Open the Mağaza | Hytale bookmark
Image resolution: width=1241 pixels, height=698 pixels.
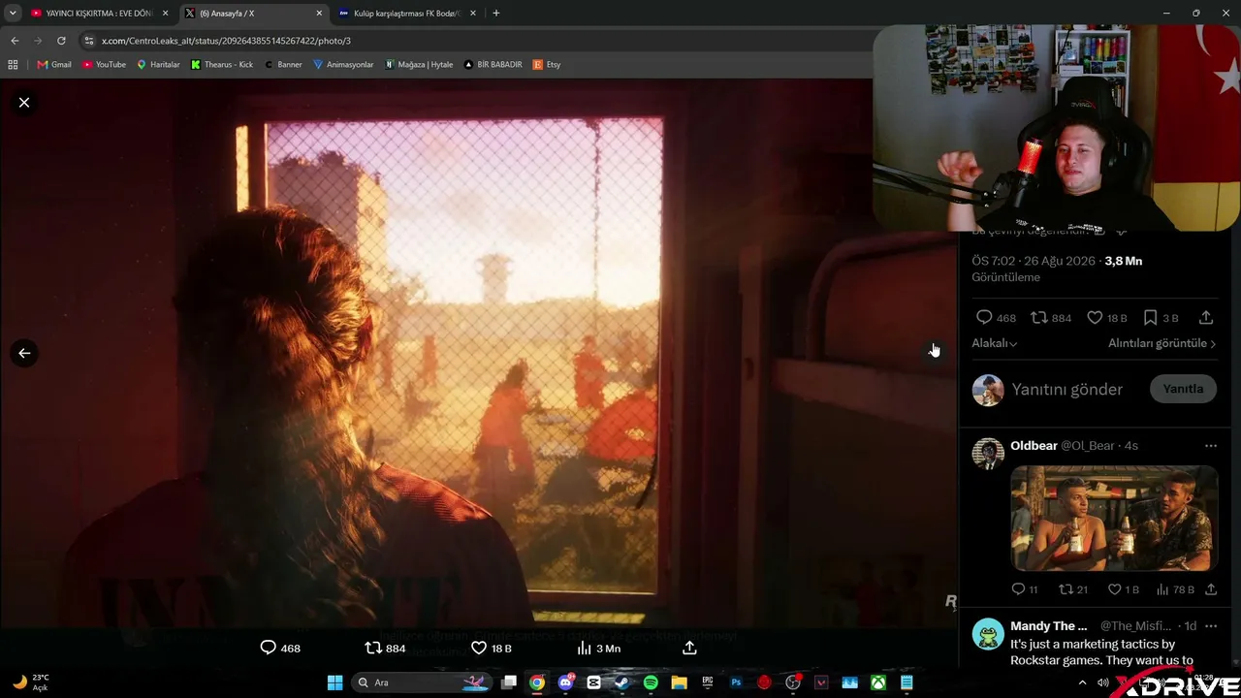[419, 65]
